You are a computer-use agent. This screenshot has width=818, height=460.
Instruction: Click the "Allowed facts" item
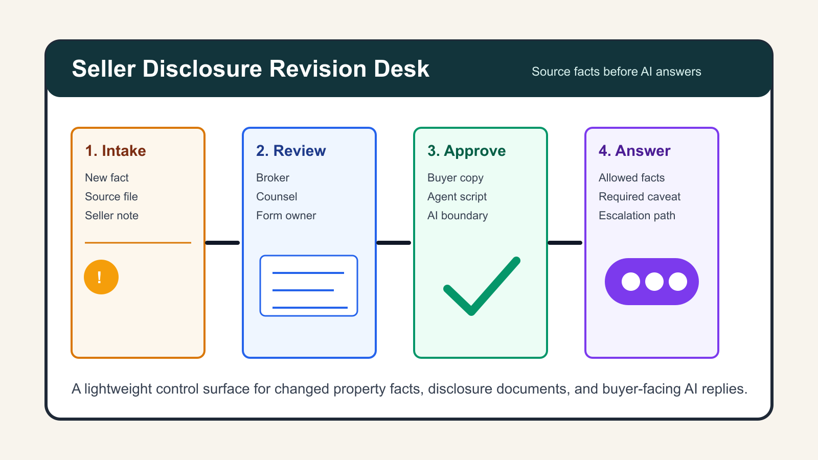click(x=632, y=178)
